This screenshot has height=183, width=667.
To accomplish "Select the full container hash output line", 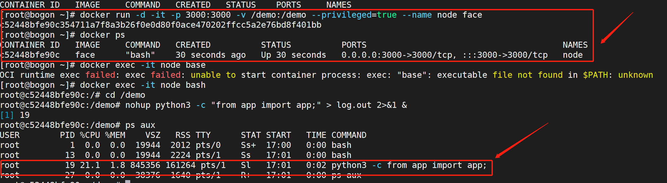I will (161, 25).
